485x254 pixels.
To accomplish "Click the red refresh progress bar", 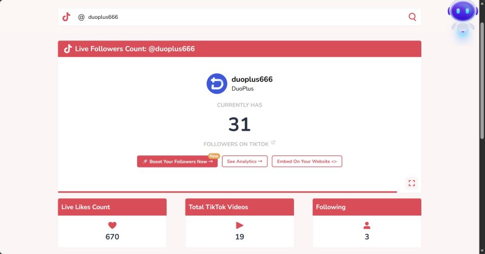I will coord(227,192).
